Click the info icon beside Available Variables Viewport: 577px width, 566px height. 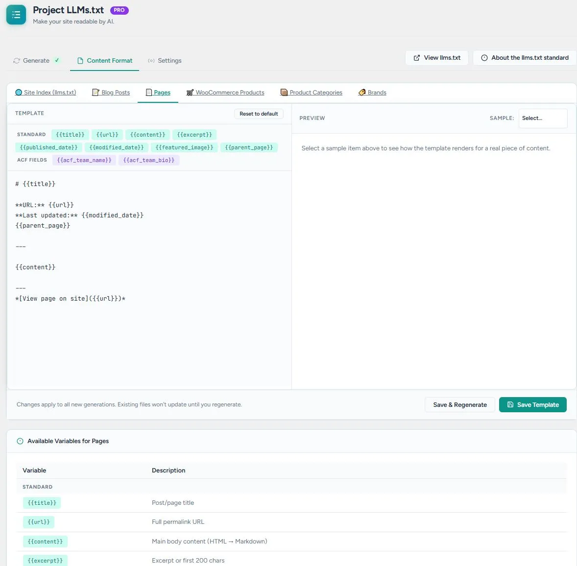click(x=20, y=441)
